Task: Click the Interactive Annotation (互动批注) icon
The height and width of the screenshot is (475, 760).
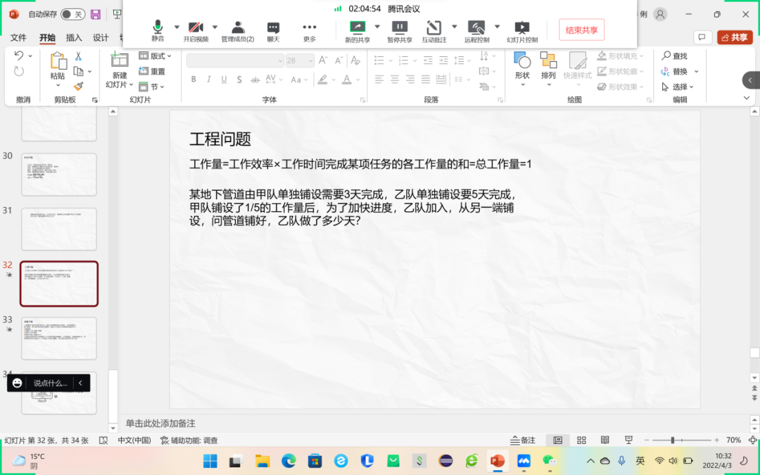Action: pos(433,28)
